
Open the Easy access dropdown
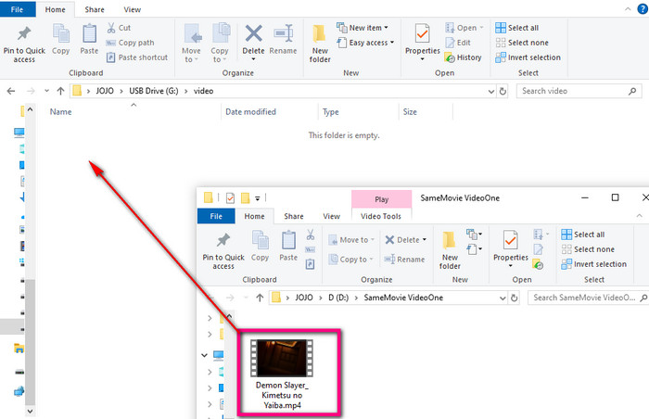coord(365,43)
